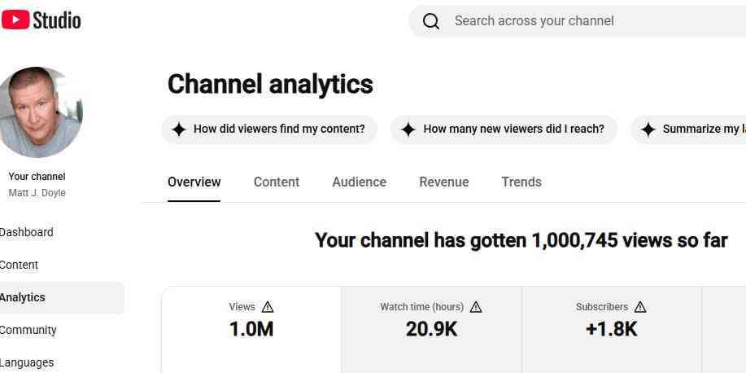Viewport: 746px width, 373px height.
Task: Open the channel profile picture
Action: [x=39, y=112]
